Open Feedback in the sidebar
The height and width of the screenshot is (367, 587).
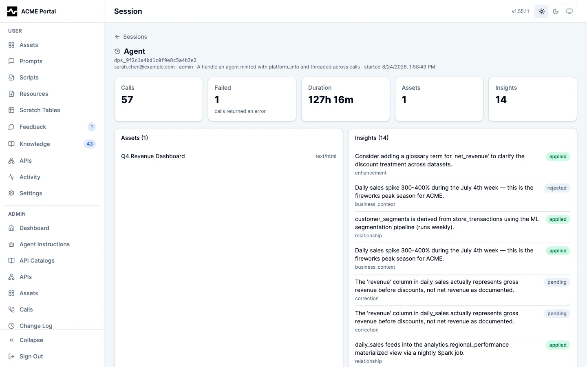click(x=52, y=127)
